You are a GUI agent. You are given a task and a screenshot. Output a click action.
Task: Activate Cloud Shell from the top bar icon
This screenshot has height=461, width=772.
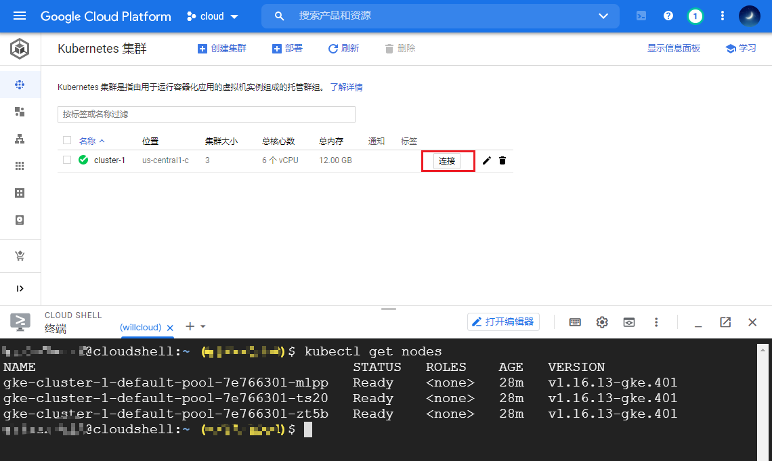point(641,16)
